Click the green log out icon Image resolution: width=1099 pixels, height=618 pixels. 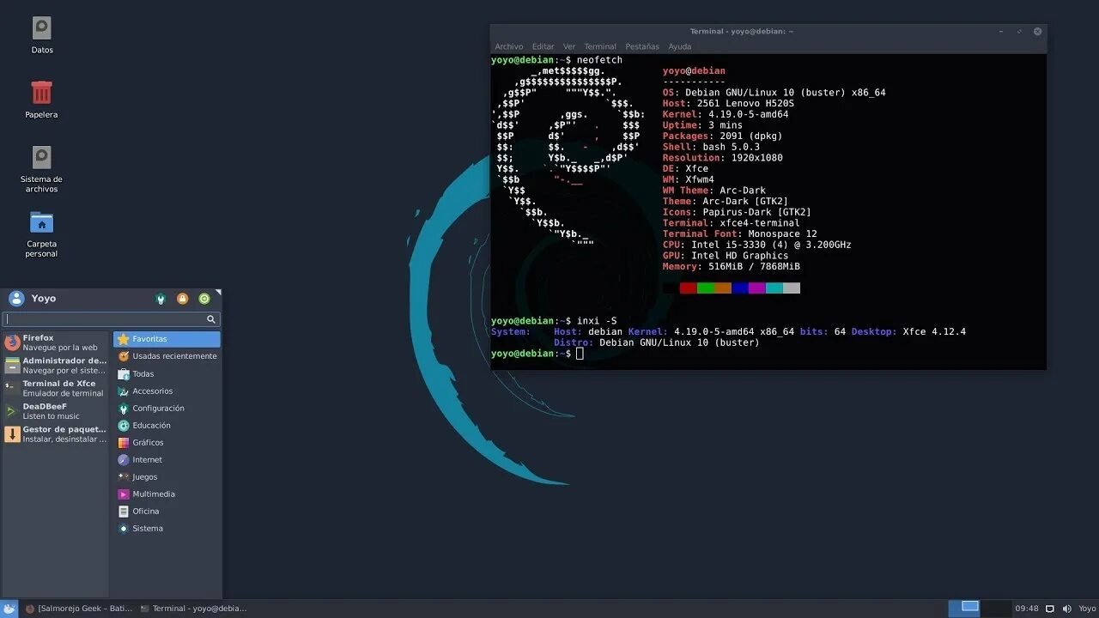click(204, 299)
